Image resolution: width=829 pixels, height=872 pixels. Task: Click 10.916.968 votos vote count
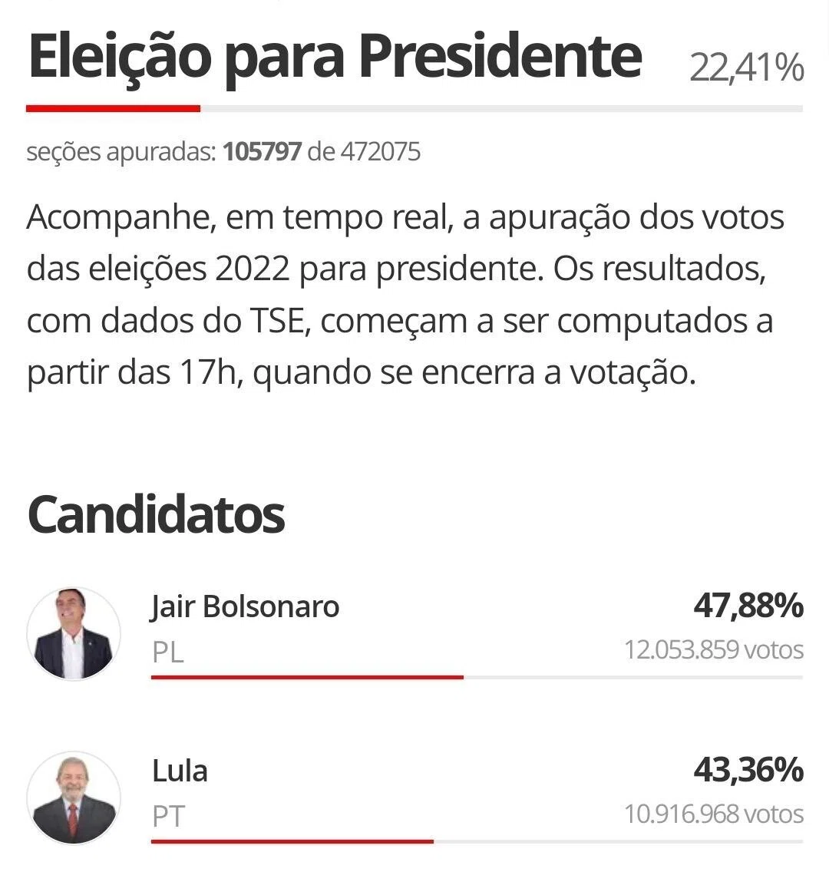coord(714,814)
